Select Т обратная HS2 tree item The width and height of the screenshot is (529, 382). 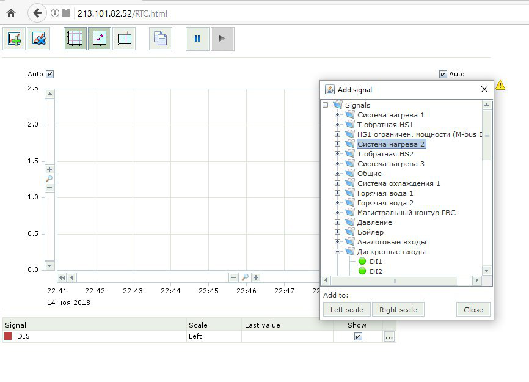[385, 154]
